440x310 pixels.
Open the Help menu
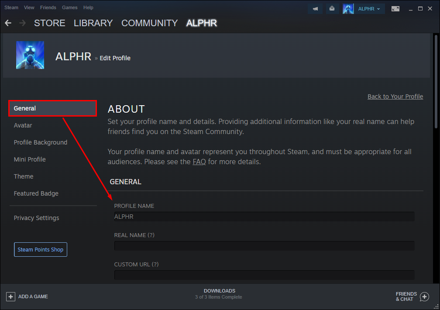88,7
